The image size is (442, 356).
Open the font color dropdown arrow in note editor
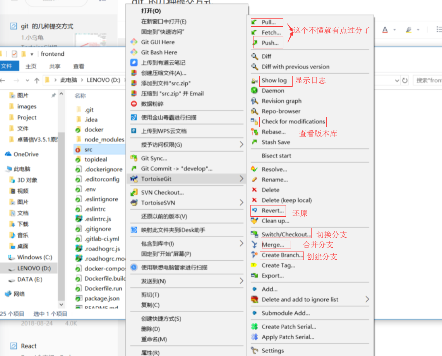pos(394,29)
